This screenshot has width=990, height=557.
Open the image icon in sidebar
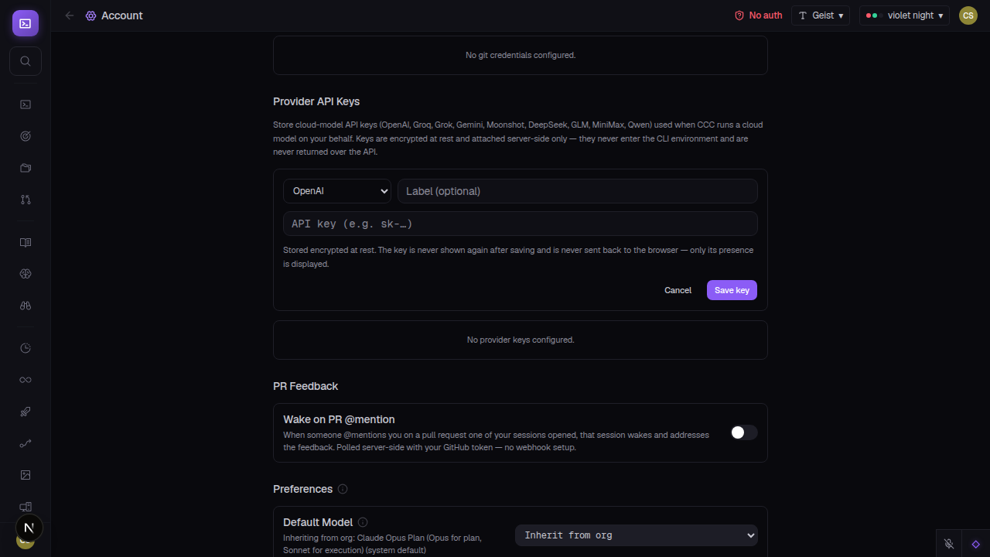(26, 475)
